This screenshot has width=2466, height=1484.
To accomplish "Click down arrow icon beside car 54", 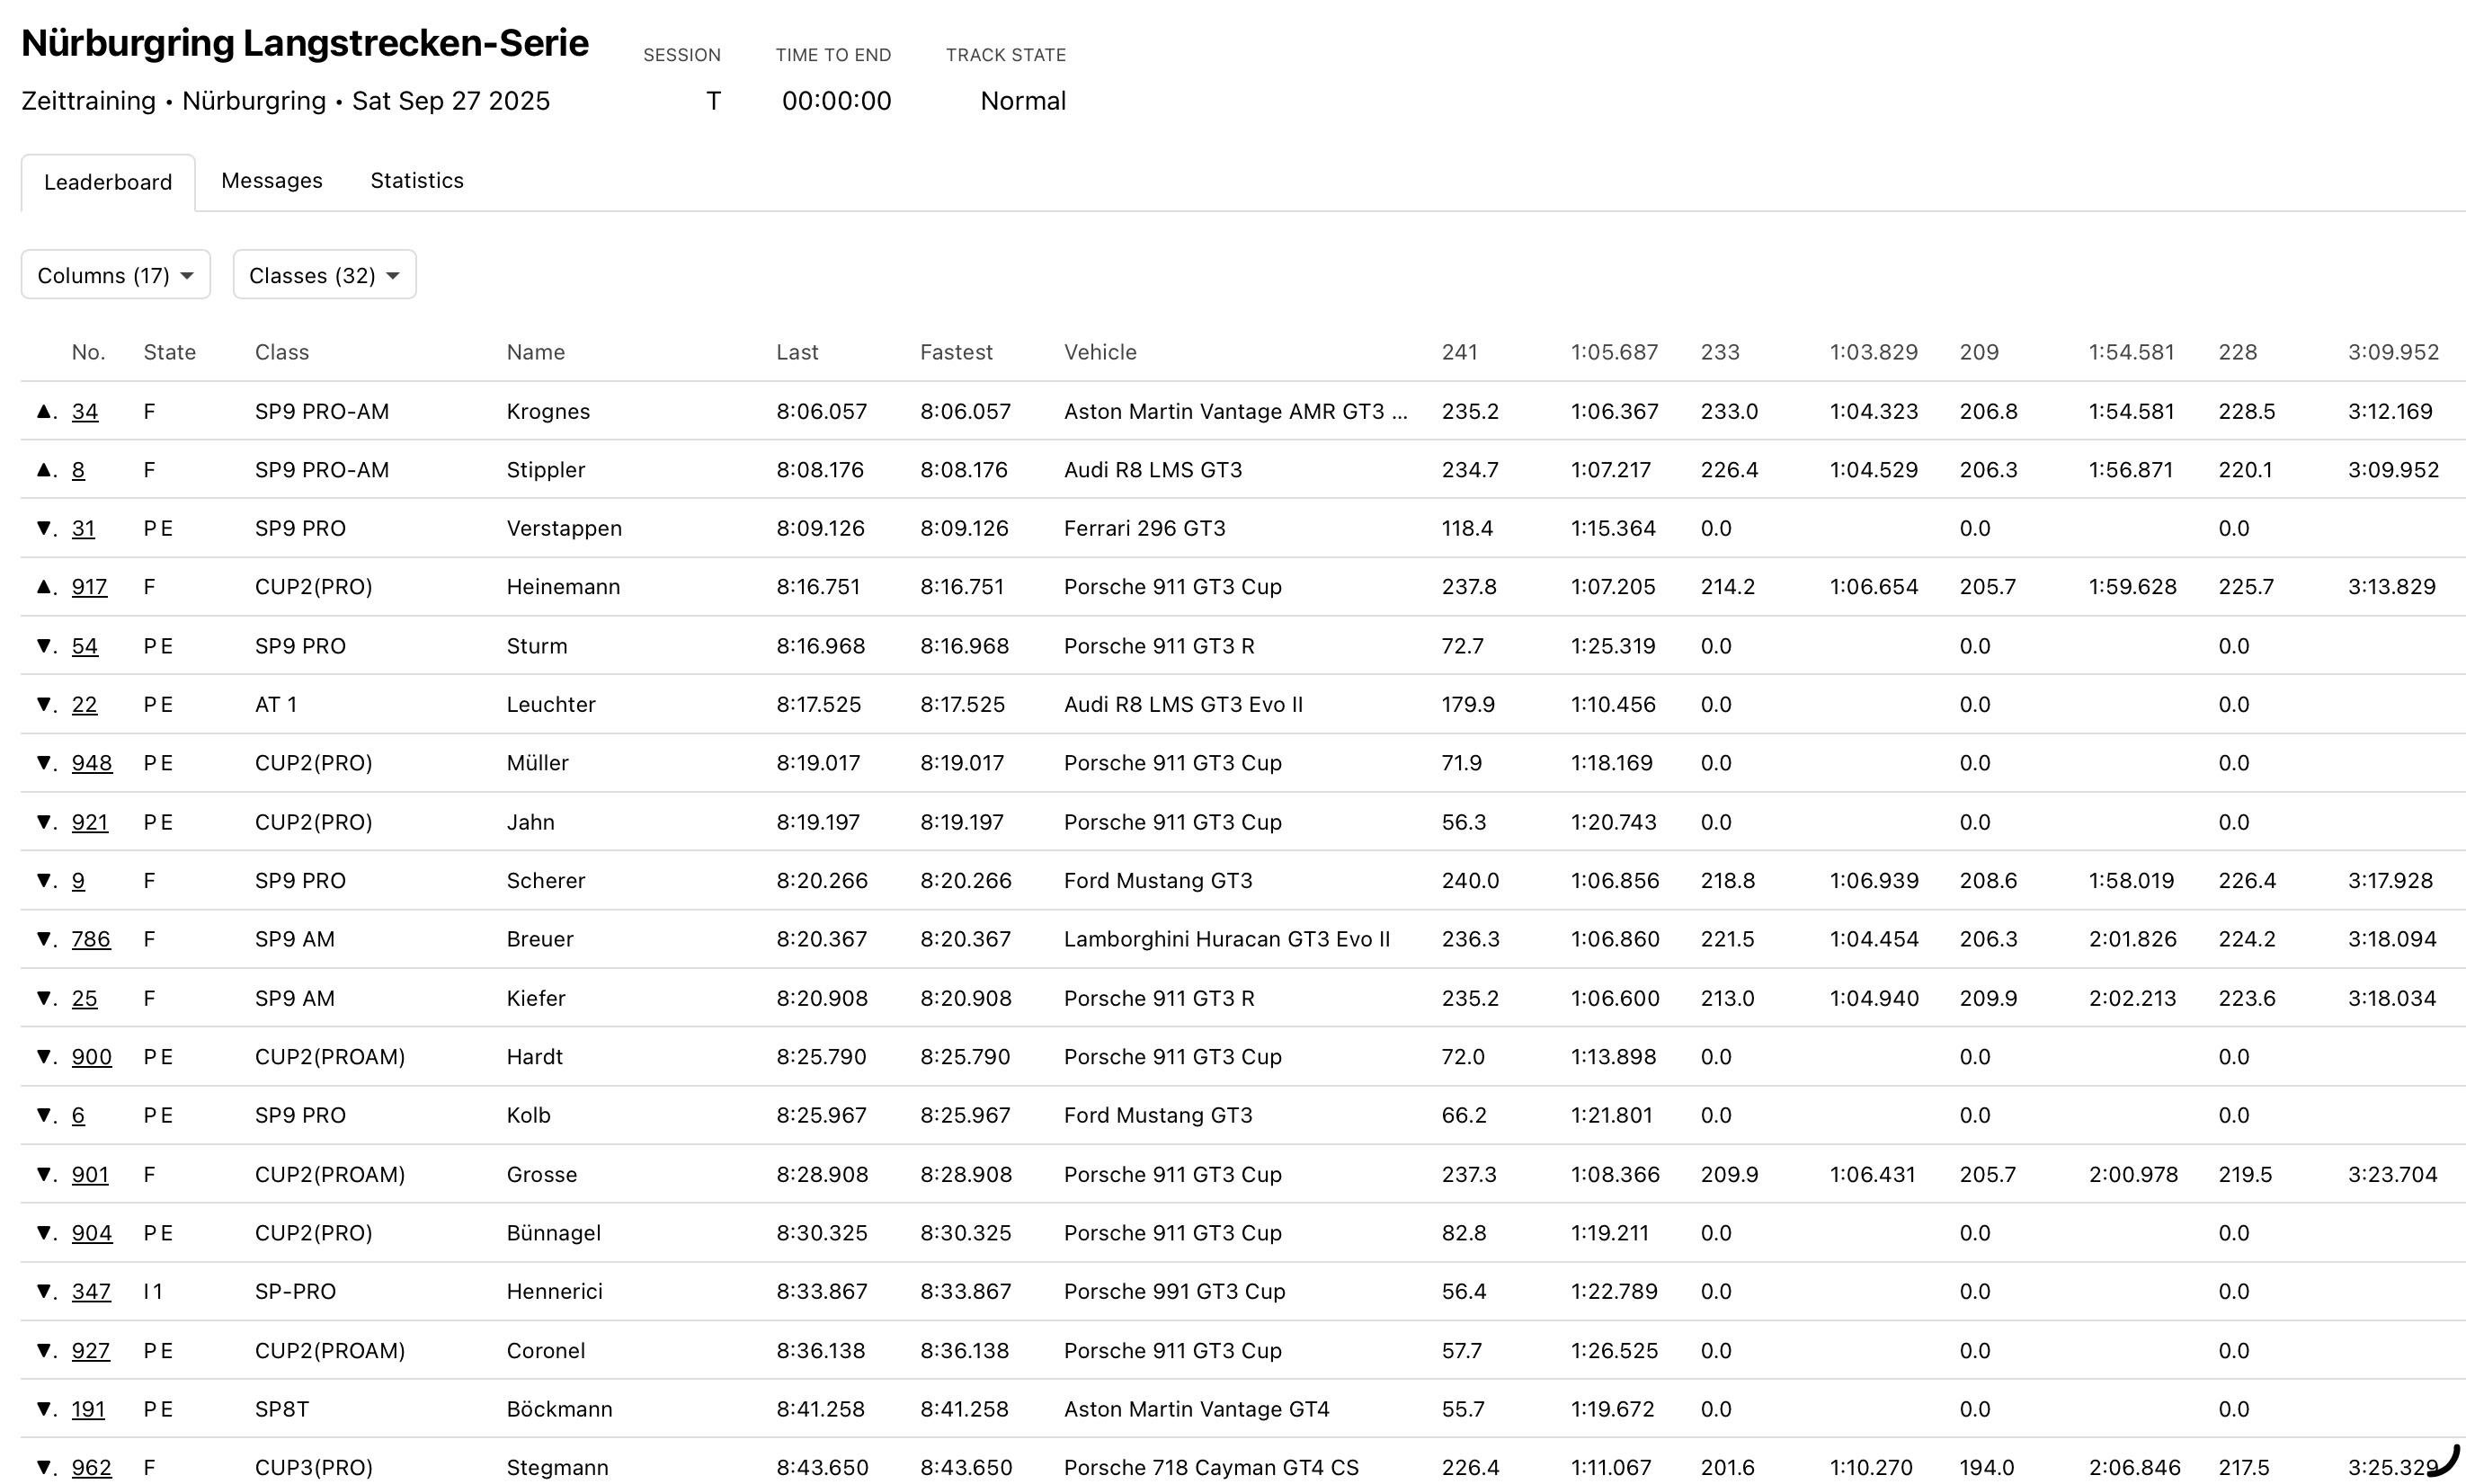I will pos(43,646).
